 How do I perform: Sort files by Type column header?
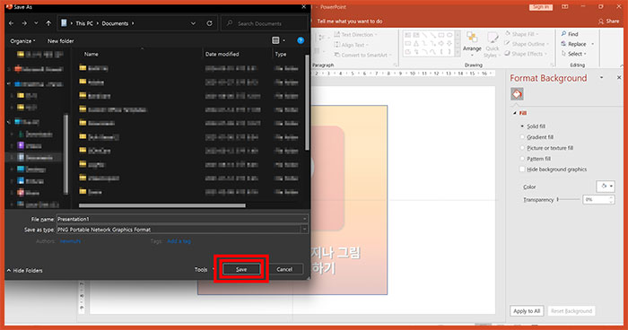(280, 54)
